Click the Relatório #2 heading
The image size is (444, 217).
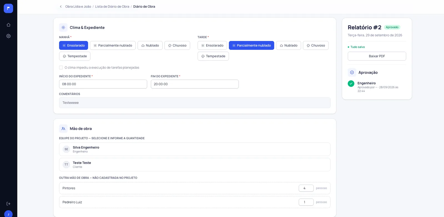[364, 27]
